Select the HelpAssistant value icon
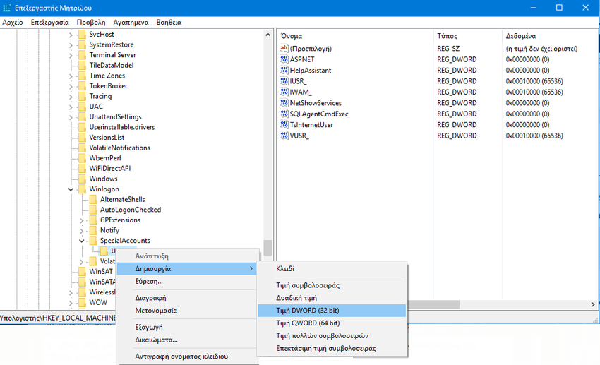 [284, 71]
